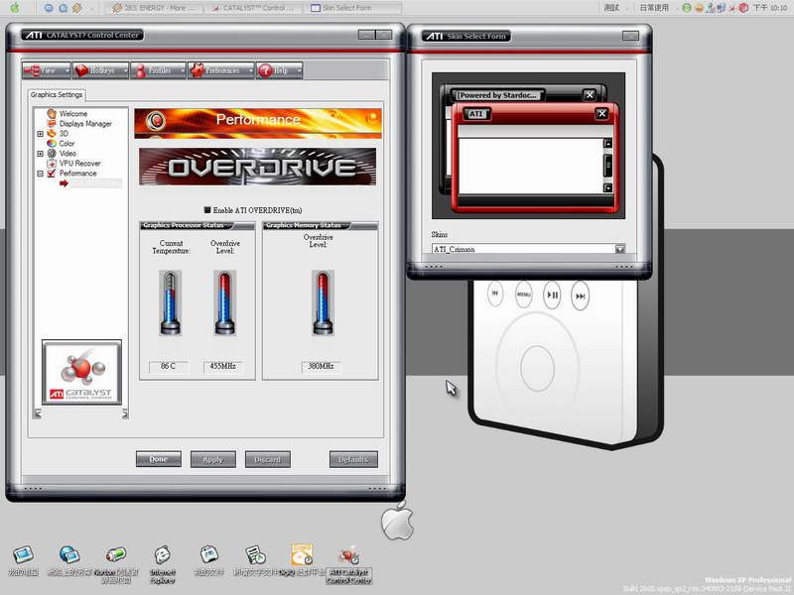Click the iPod previous track button

point(494,293)
